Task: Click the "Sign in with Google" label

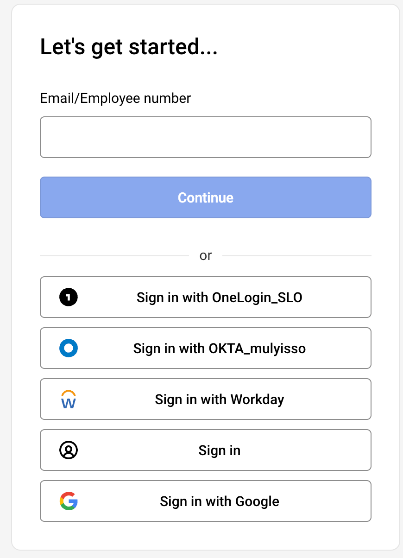Action: [x=220, y=501]
